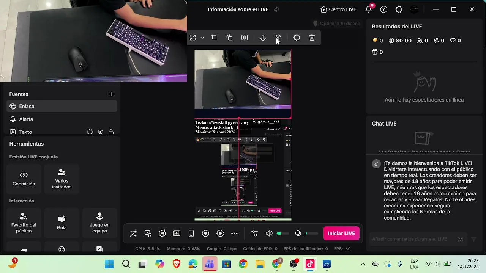Open the Coemisión tool
This screenshot has width=486, height=273.
click(24, 179)
